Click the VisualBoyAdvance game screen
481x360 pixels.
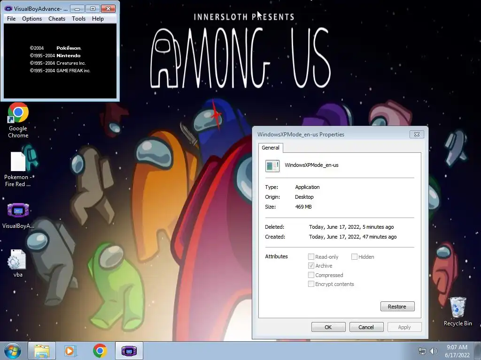[x=60, y=61]
